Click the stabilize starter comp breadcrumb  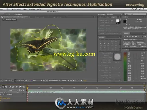(x=9, y=19)
